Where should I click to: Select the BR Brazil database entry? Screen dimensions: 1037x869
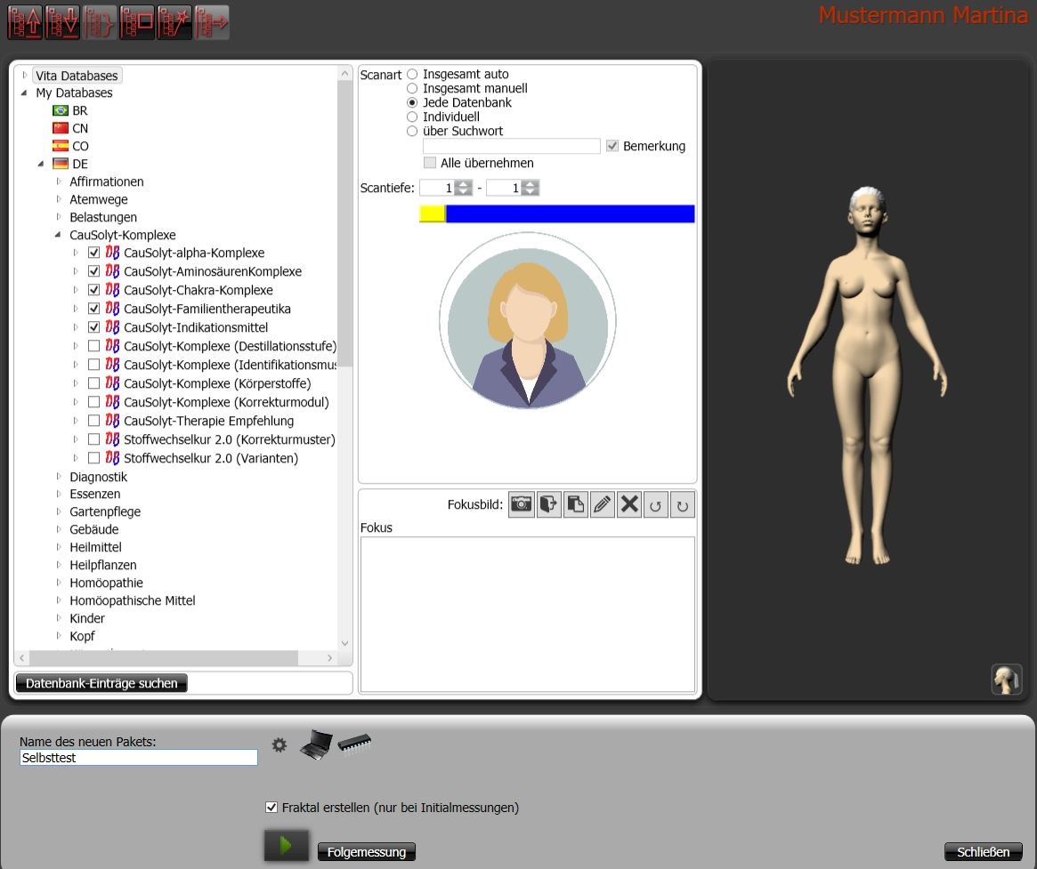click(x=79, y=110)
